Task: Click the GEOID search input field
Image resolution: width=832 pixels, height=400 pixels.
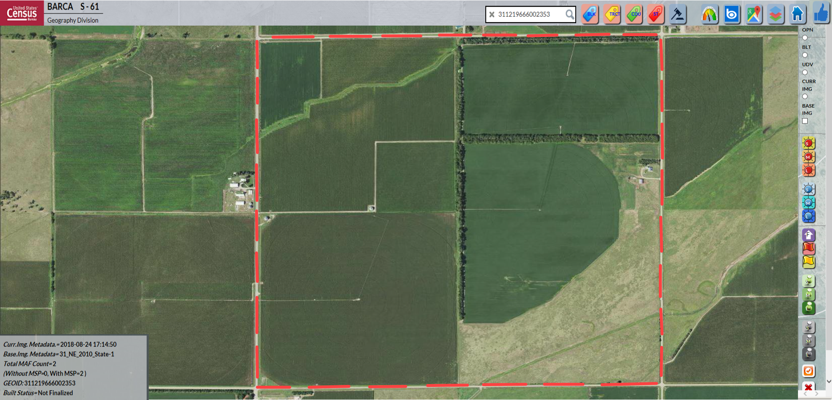Action: point(529,14)
